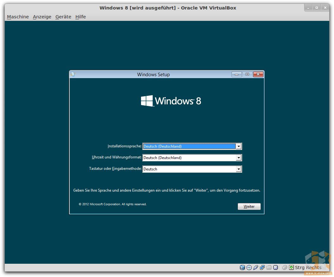This screenshot has width=334, height=277.
Task: Click the shared folders status icon
Action: click(x=269, y=268)
